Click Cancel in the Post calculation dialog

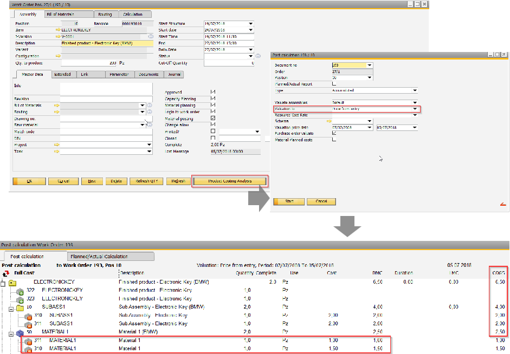(x=321, y=201)
